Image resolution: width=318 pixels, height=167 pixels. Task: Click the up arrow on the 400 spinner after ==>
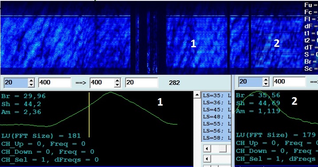tap(117, 80)
